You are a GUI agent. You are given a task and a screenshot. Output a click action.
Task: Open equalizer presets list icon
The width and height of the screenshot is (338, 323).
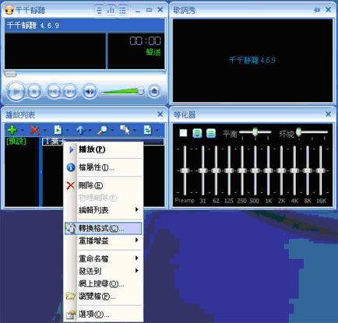point(211,133)
